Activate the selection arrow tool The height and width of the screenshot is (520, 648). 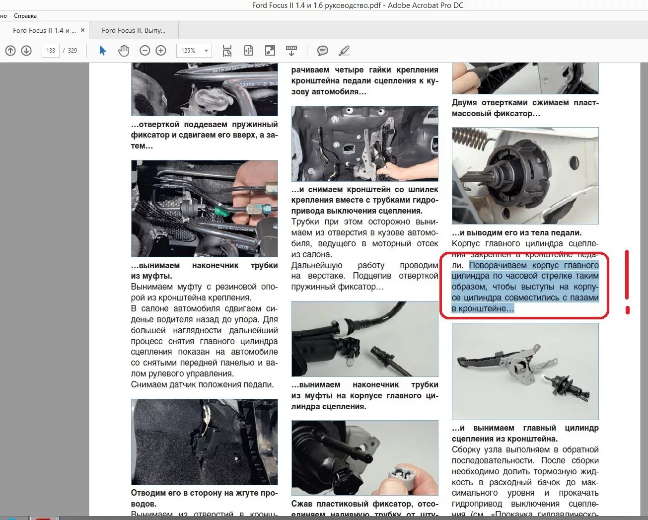(x=102, y=51)
